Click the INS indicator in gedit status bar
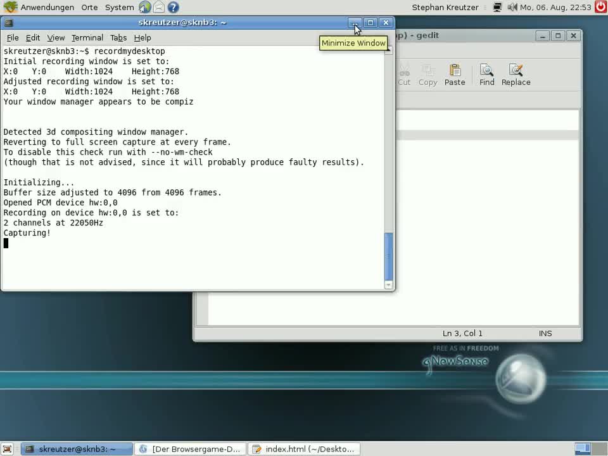This screenshot has height=456, width=608. click(x=545, y=334)
